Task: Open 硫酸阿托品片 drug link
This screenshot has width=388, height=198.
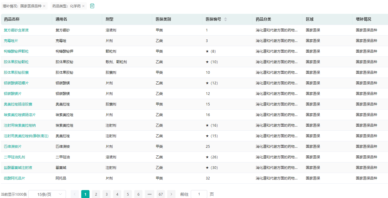Action: click(14, 178)
